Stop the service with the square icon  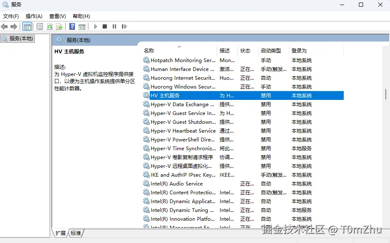pos(105,26)
